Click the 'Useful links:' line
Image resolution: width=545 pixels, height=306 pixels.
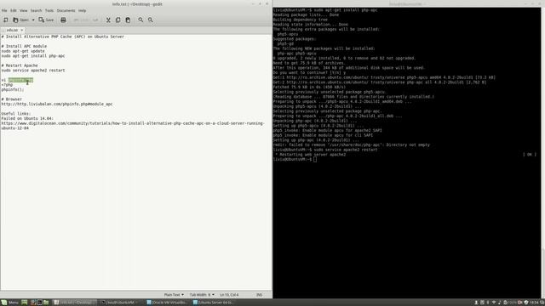point(16,113)
